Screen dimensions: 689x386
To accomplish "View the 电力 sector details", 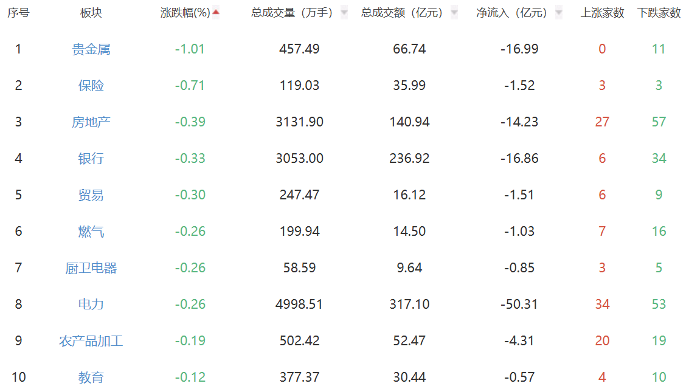I will pos(91,305).
